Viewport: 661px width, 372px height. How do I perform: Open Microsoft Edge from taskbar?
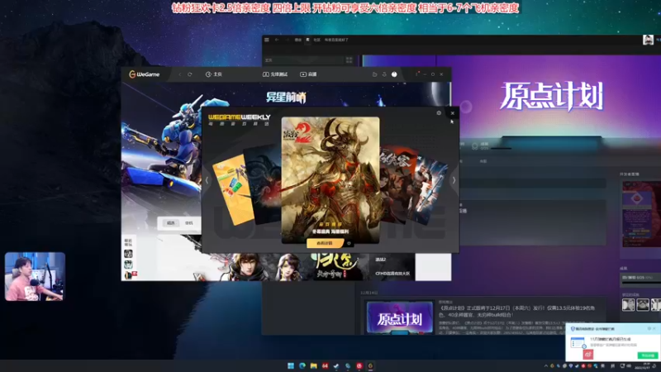(302, 365)
